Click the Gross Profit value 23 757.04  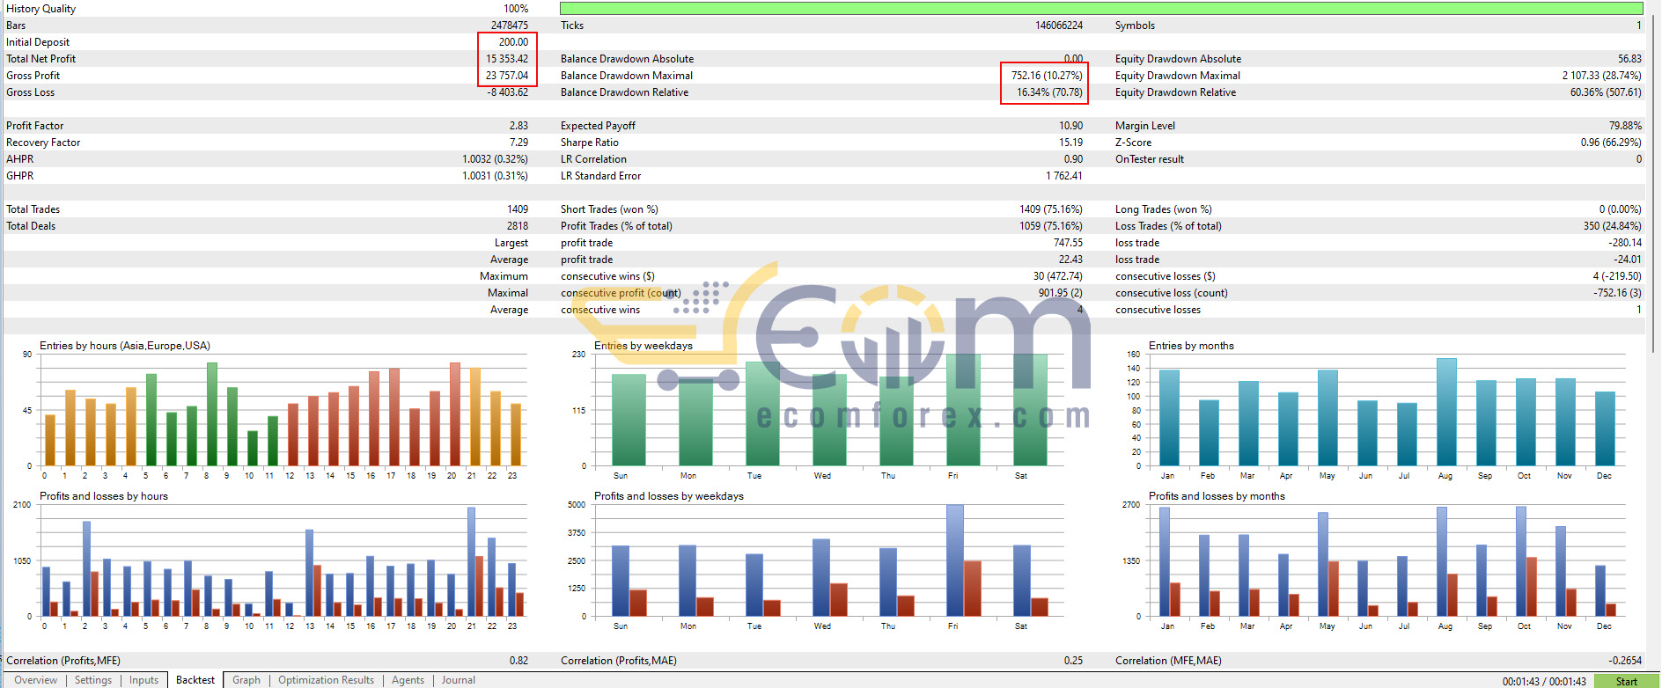507,76
